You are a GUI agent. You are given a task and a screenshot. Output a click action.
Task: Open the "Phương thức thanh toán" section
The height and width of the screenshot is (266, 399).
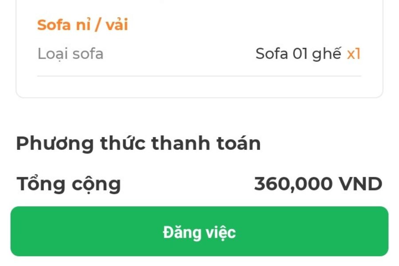(x=138, y=143)
